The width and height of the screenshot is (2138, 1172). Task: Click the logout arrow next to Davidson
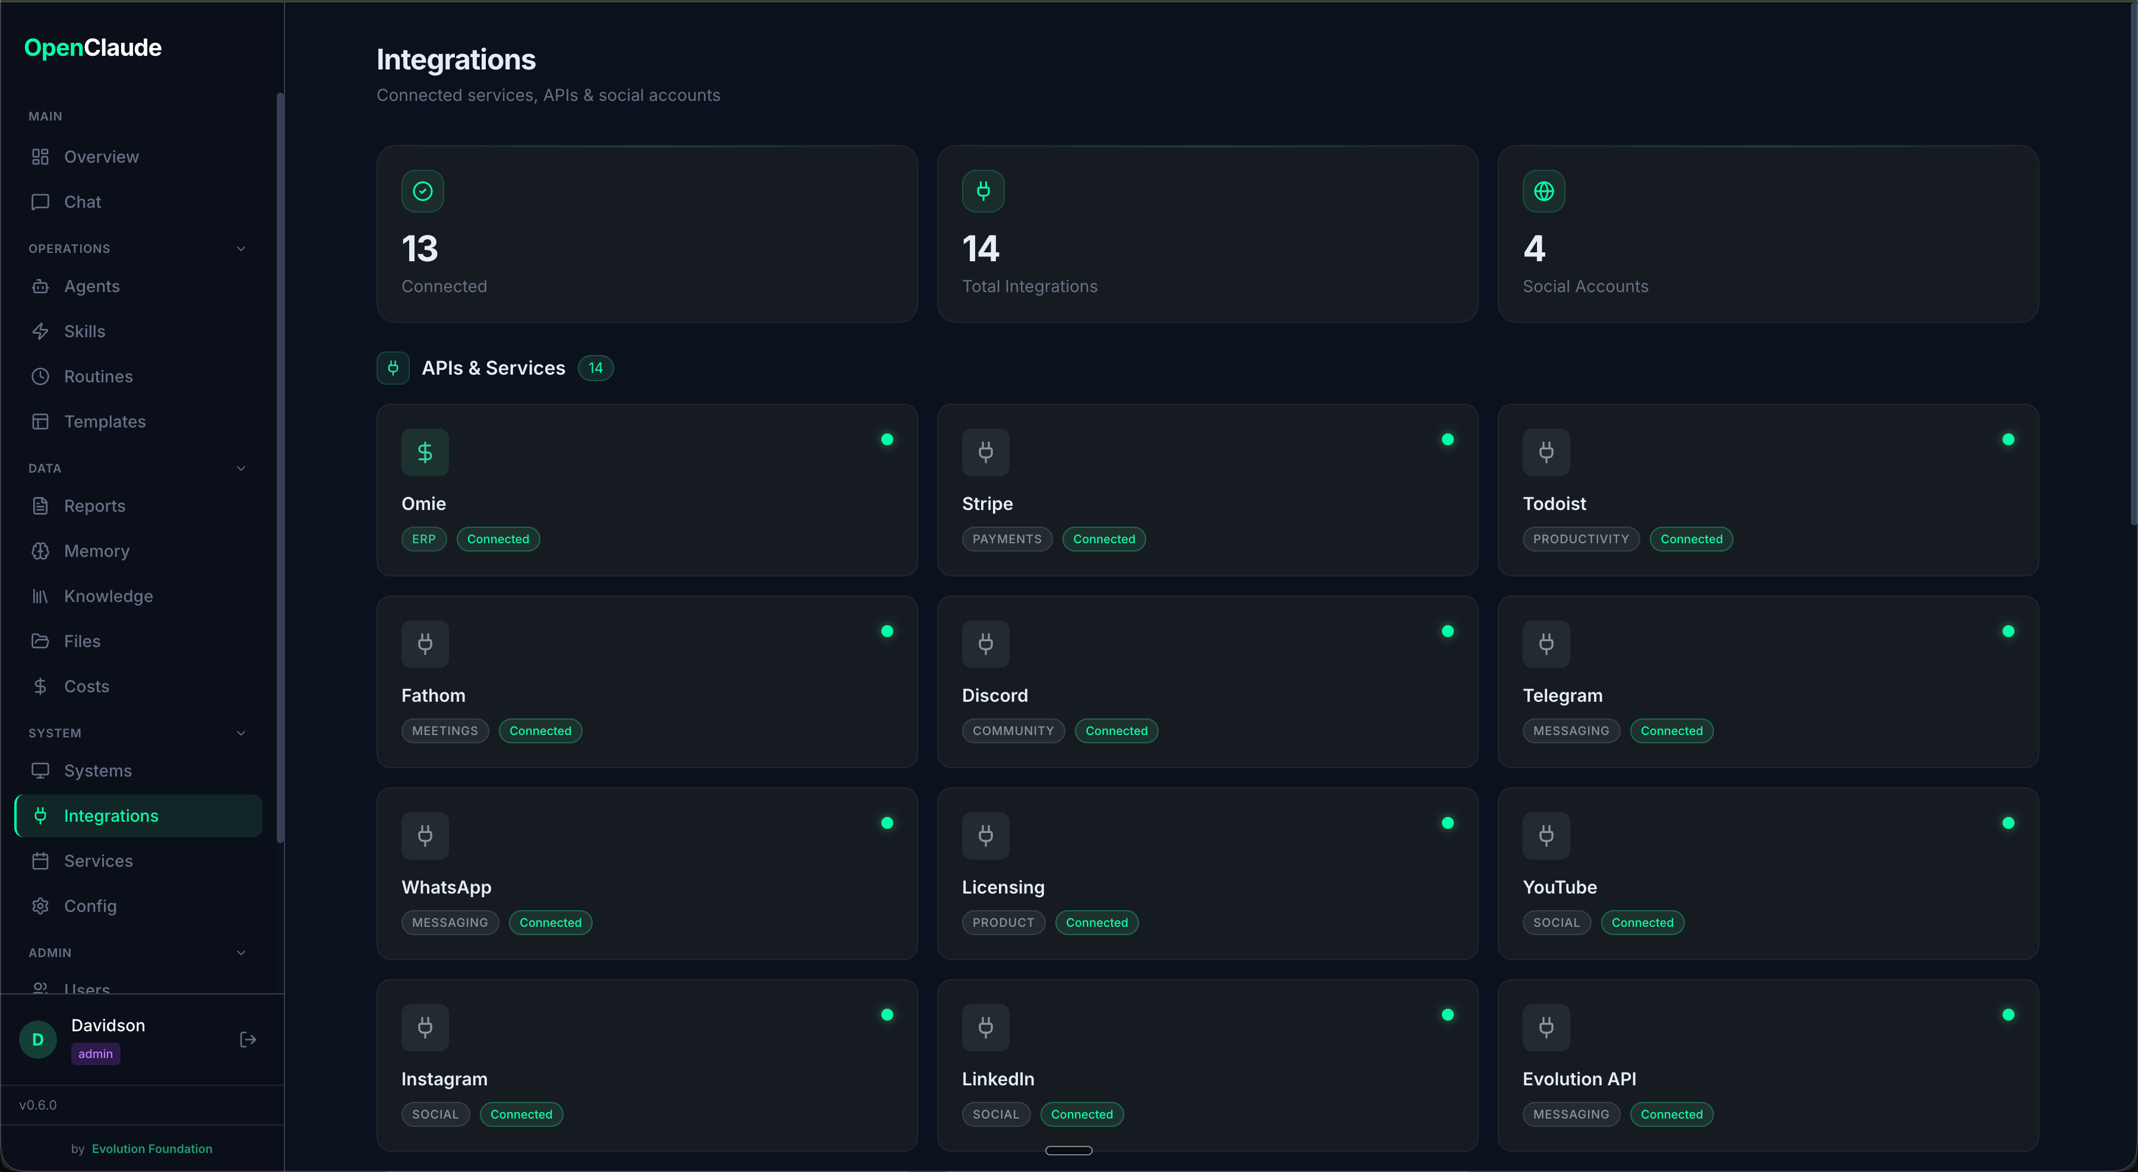pos(247,1038)
